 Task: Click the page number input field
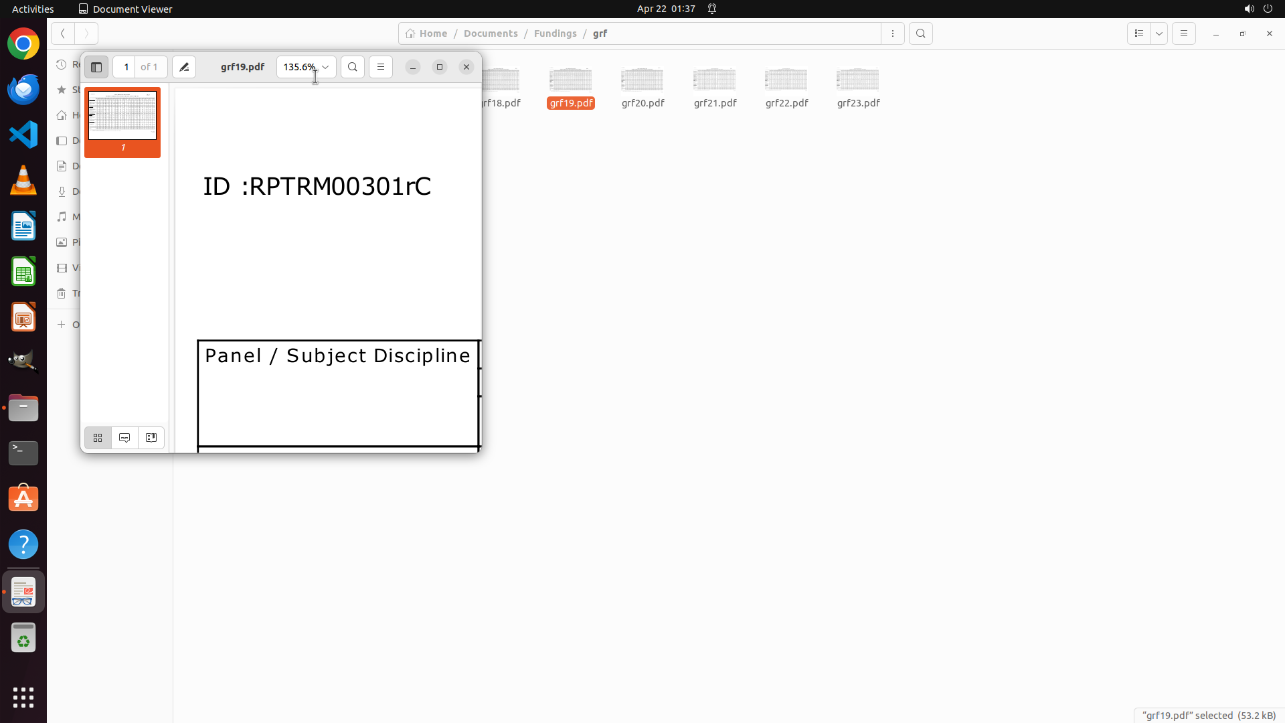(126, 67)
